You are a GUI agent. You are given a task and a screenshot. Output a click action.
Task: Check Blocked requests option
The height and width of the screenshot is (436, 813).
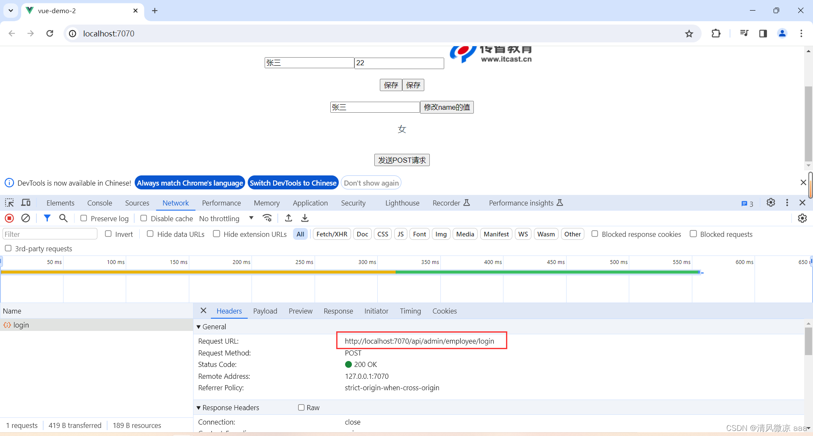(693, 234)
